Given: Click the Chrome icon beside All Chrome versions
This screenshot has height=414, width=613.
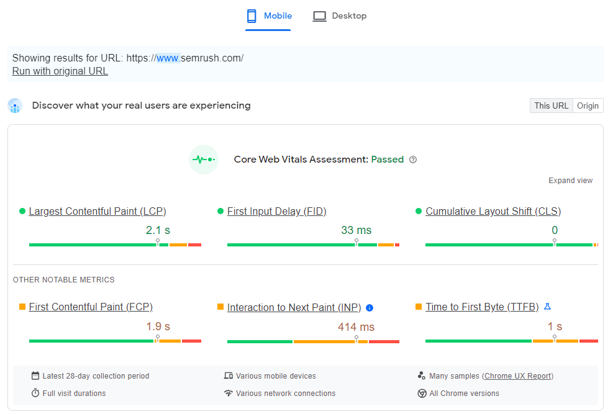Looking at the screenshot, I should (x=422, y=393).
